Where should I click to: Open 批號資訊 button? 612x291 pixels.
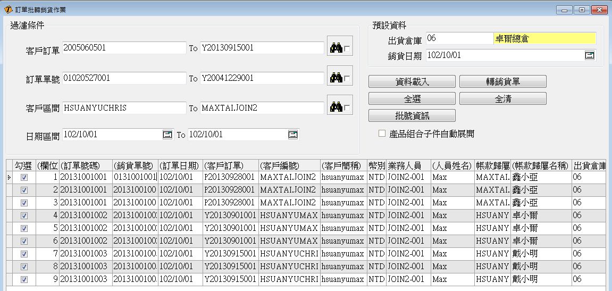click(412, 115)
